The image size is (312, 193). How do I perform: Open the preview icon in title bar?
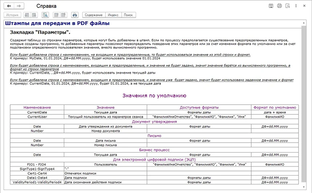(x=288, y=6)
